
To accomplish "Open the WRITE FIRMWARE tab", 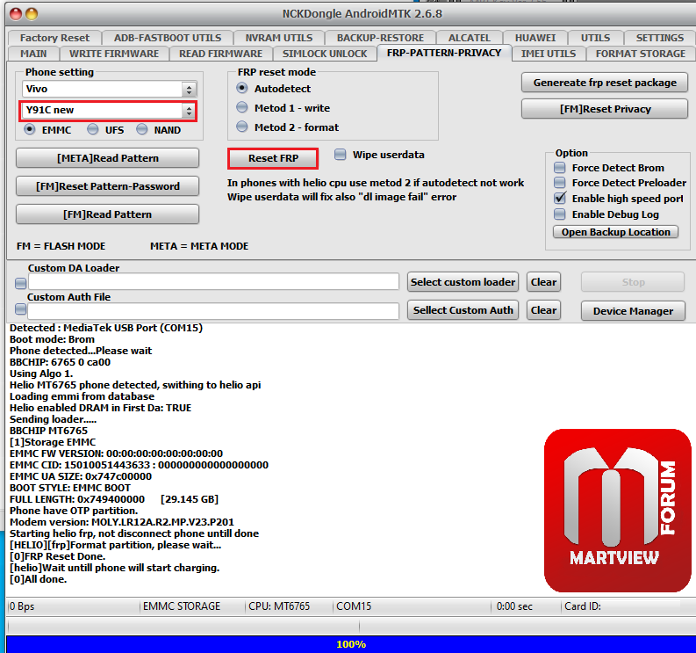I will point(114,54).
